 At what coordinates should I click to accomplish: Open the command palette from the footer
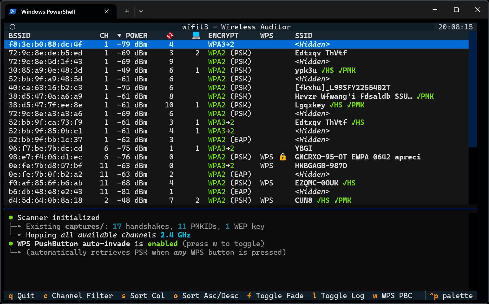tap(451, 296)
